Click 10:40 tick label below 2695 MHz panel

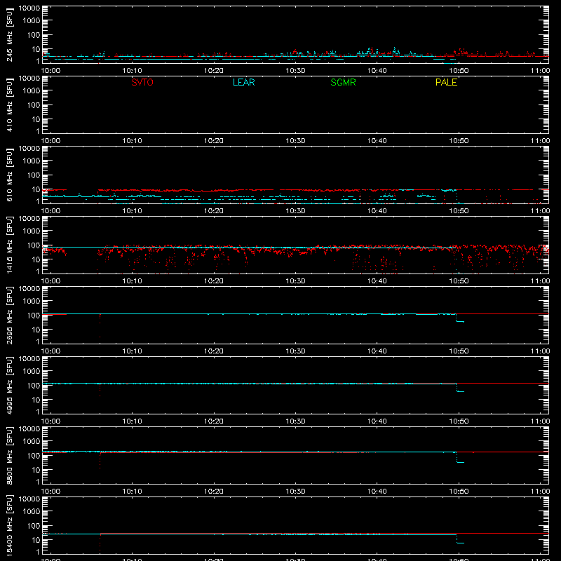click(377, 351)
